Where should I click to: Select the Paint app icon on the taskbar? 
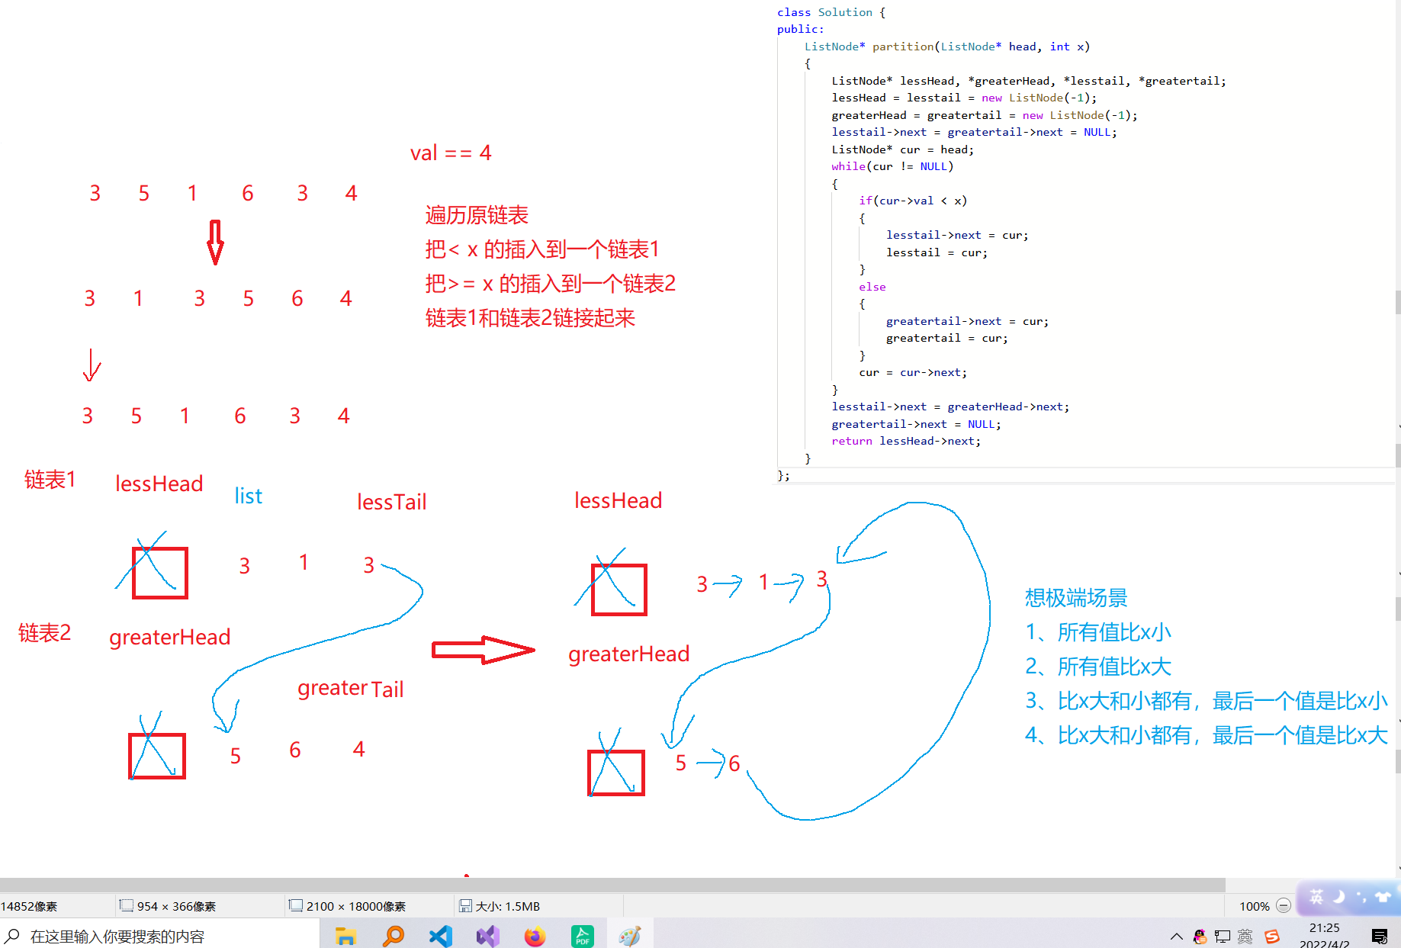pos(630,935)
